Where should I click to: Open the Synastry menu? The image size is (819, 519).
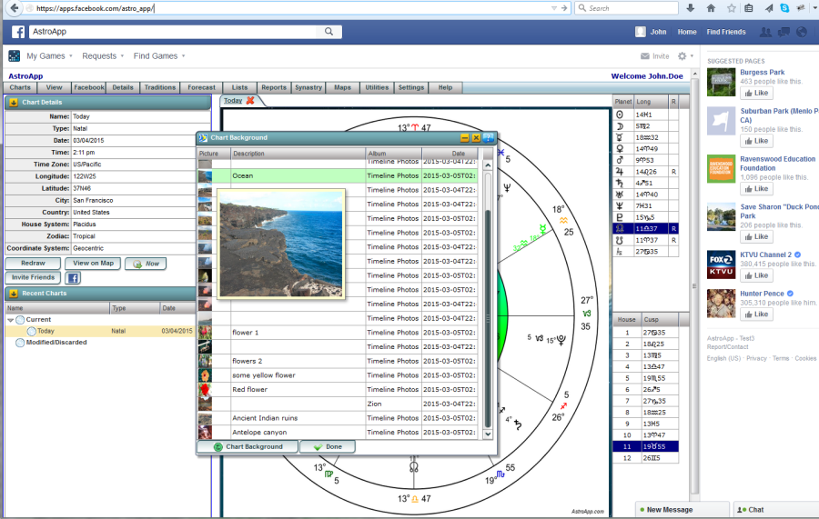pos(308,88)
